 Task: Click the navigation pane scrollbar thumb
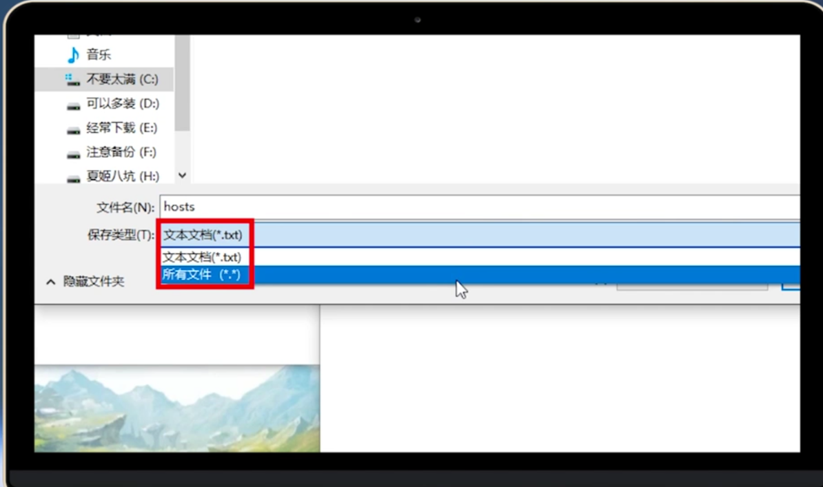pyautogui.click(x=182, y=83)
